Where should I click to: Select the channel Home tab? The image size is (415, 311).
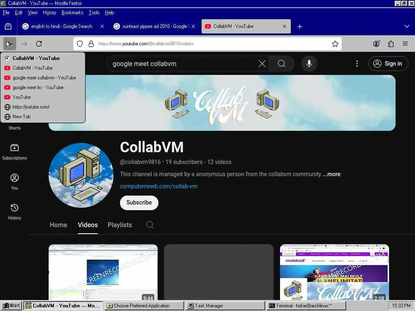[x=58, y=225]
